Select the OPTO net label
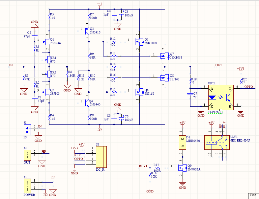This screenshot has width=259, height=199. coord(249,87)
